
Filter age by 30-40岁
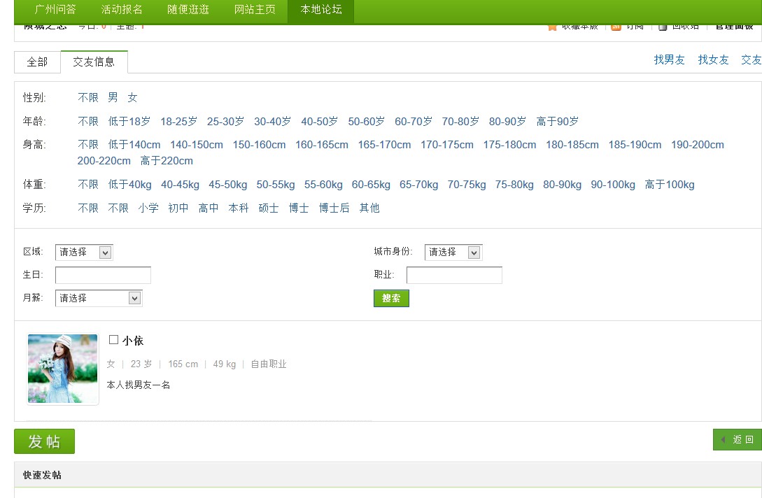[273, 122]
